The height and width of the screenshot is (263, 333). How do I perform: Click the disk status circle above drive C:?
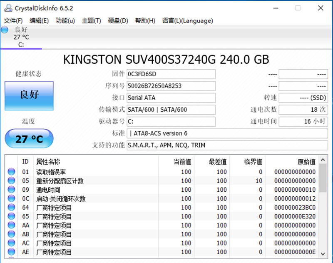[4, 29]
